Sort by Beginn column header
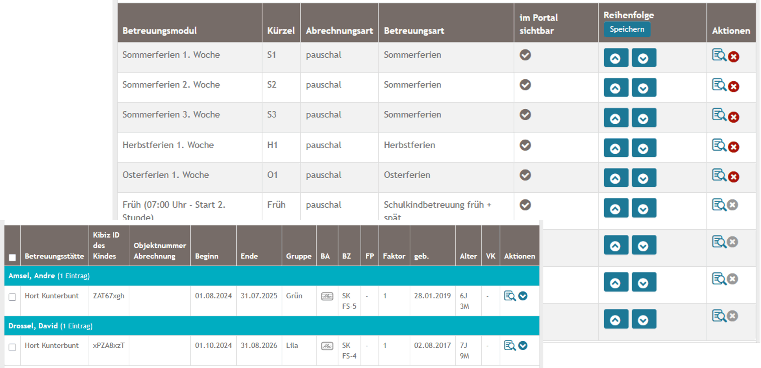761x368 pixels. [206, 256]
